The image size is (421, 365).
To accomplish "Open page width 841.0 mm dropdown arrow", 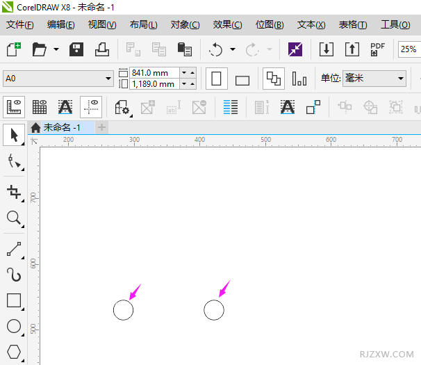I will tap(184, 72).
